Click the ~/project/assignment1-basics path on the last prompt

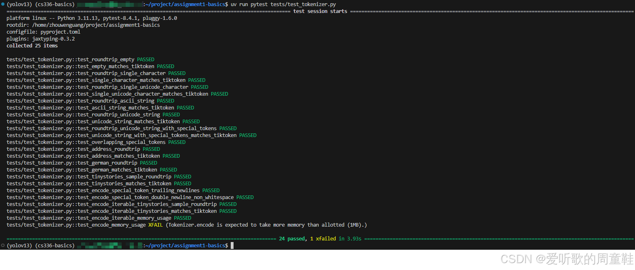(x=186, y=246)
